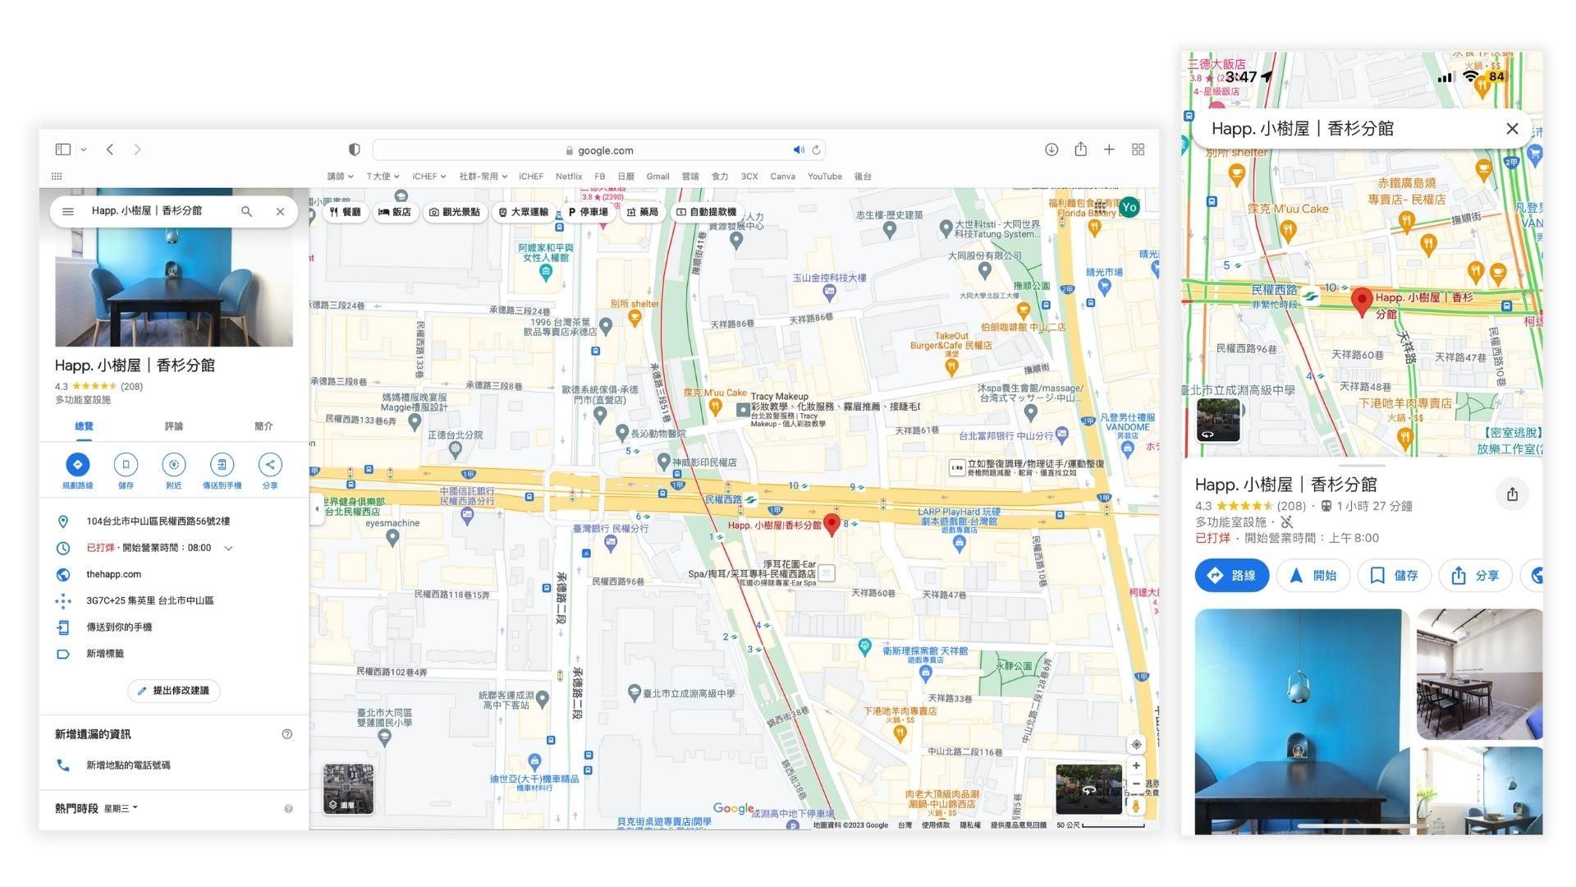
Task: Expand the opening hours chevron
Action: point(228,548)
